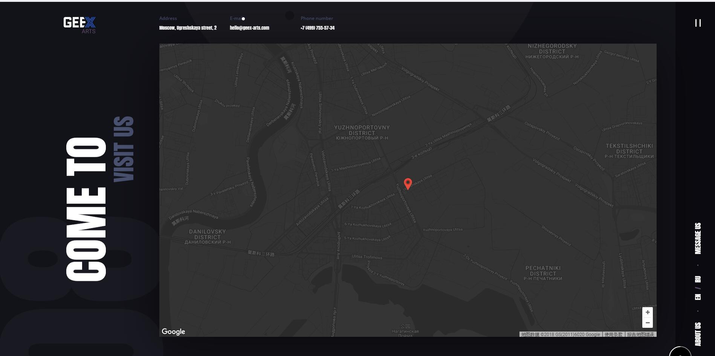
Task: Click the red location pin on map
Action: point(408,183)
